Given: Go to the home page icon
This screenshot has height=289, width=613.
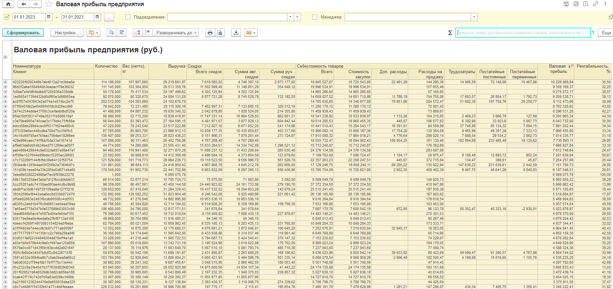Looking at the screenshot, I should pos(8,4).
